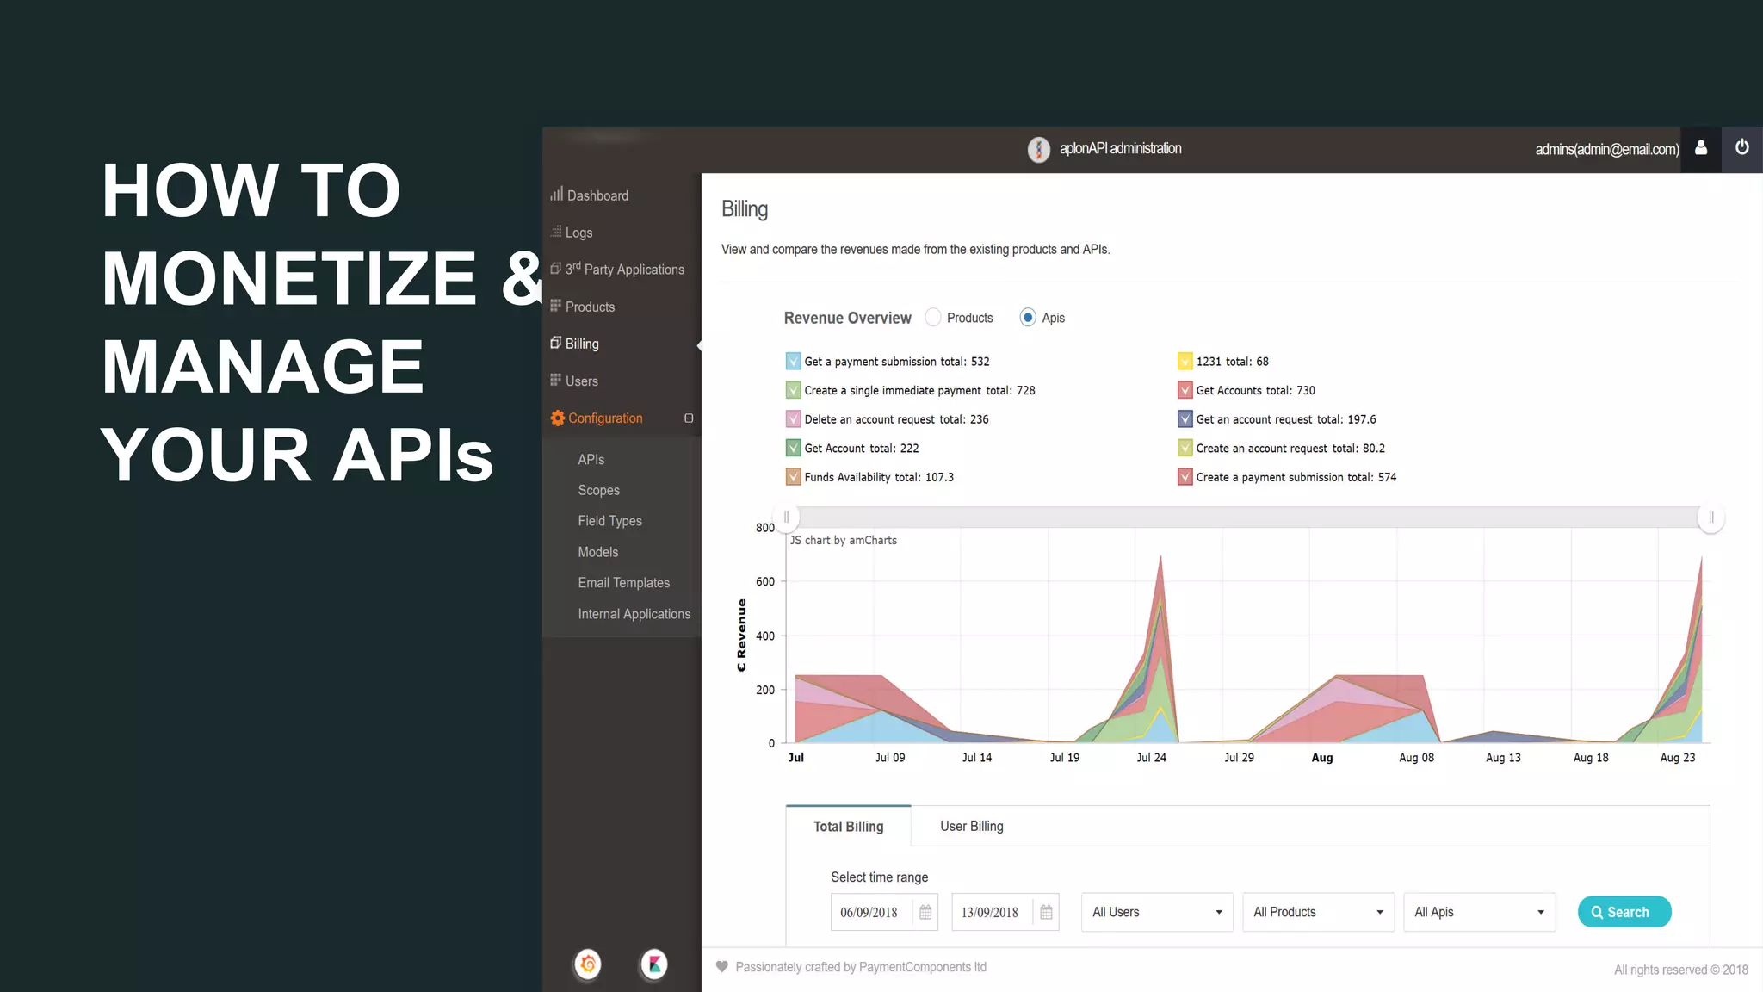This screenshot has height=992, width=1763.
Task: Toggle Create a single immediate payment series
Action: click(x=794, y=390)
